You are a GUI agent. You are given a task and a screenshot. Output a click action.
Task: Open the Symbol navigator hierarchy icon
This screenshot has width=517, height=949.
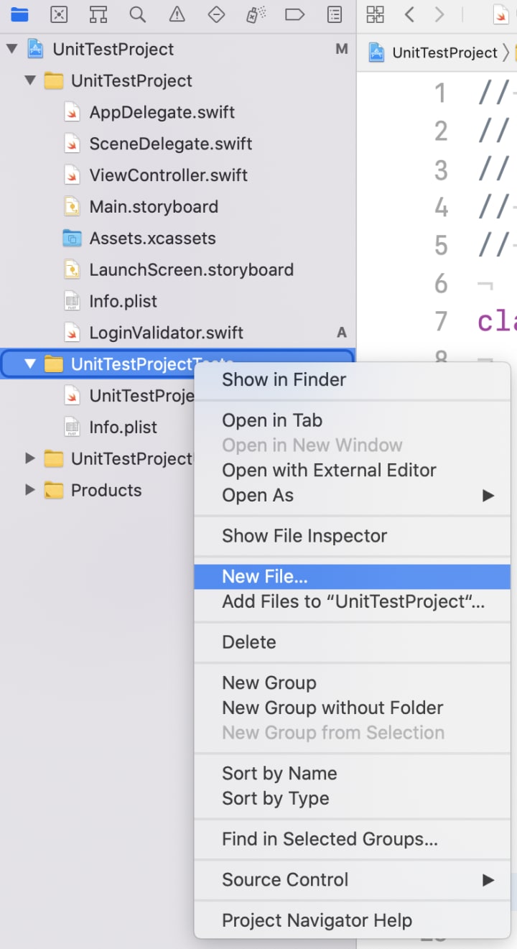tap(98, 14)
